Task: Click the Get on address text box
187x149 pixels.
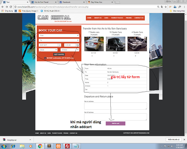Action: 115,106
